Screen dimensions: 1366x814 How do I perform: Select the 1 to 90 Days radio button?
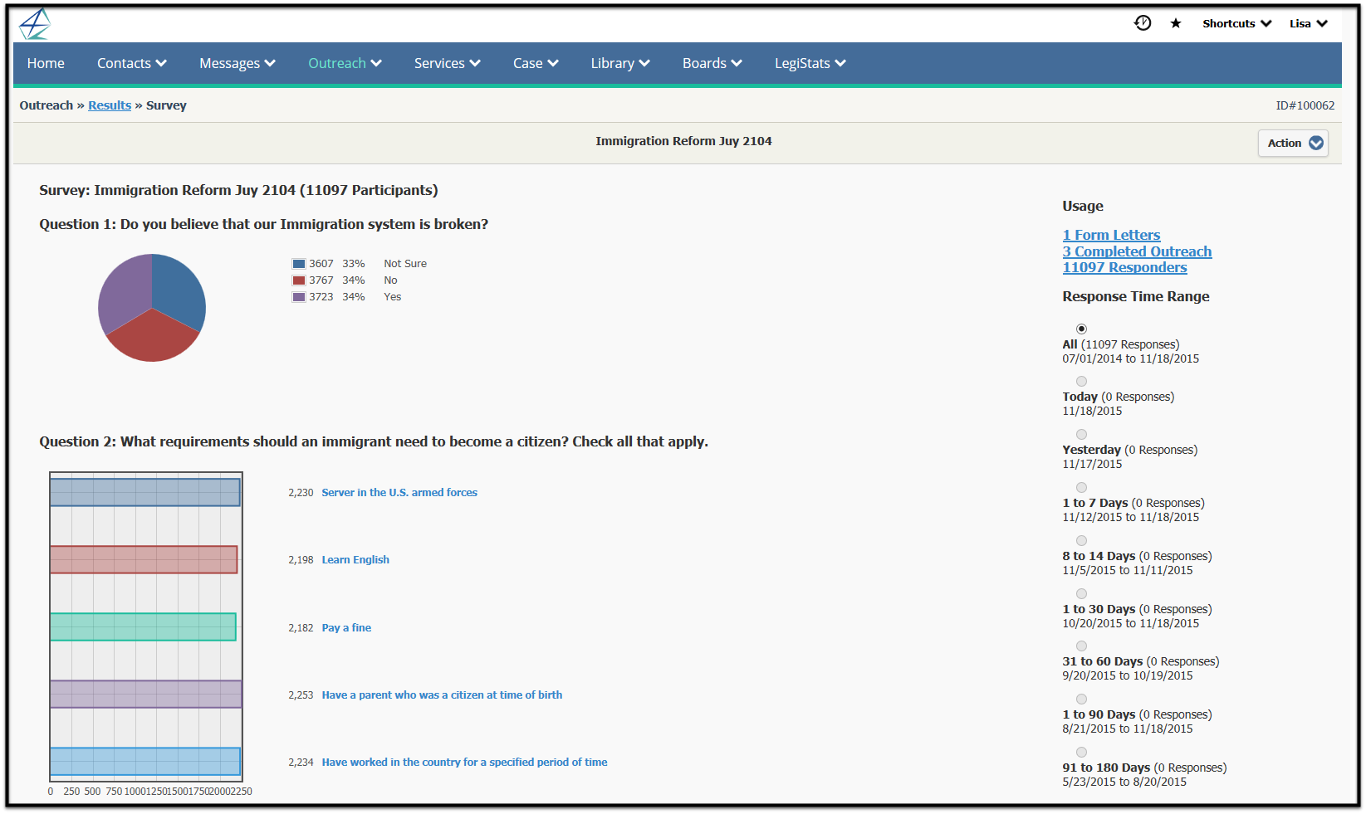pyautogui.click(x=1081, y=699)
